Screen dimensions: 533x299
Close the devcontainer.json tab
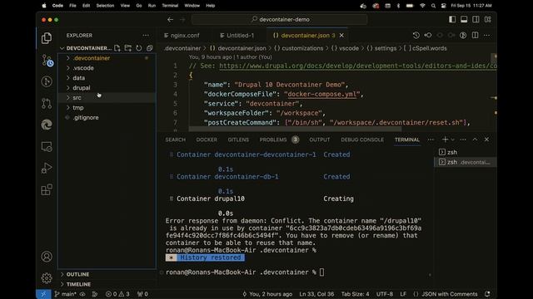tap(341, 35)
